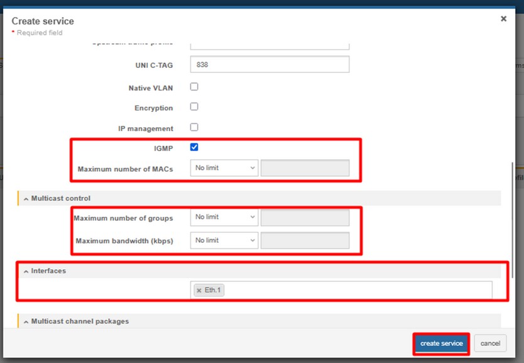
Task: Click the UNI C-TAG input field
Action: pyautogui.click(x=270, y=64)
